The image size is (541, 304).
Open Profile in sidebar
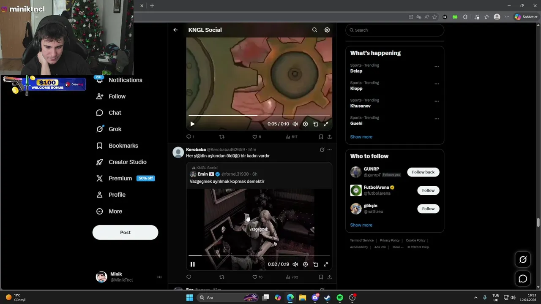[111, 195]
